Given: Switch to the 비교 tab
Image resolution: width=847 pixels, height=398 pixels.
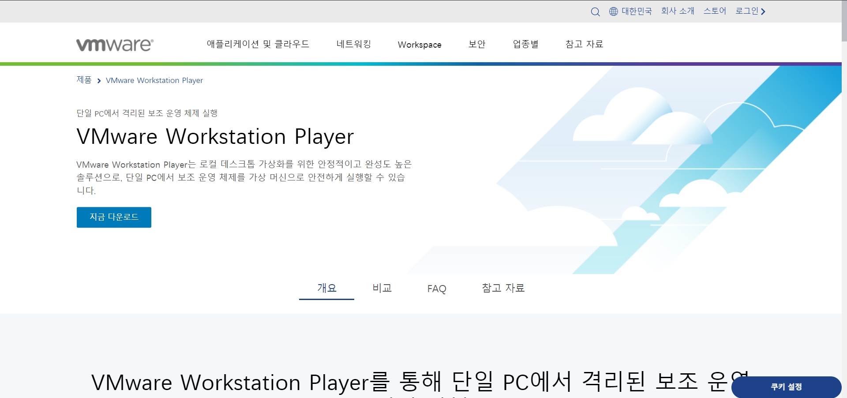Looking at the screenshot, I should click(x=382, y=288).
